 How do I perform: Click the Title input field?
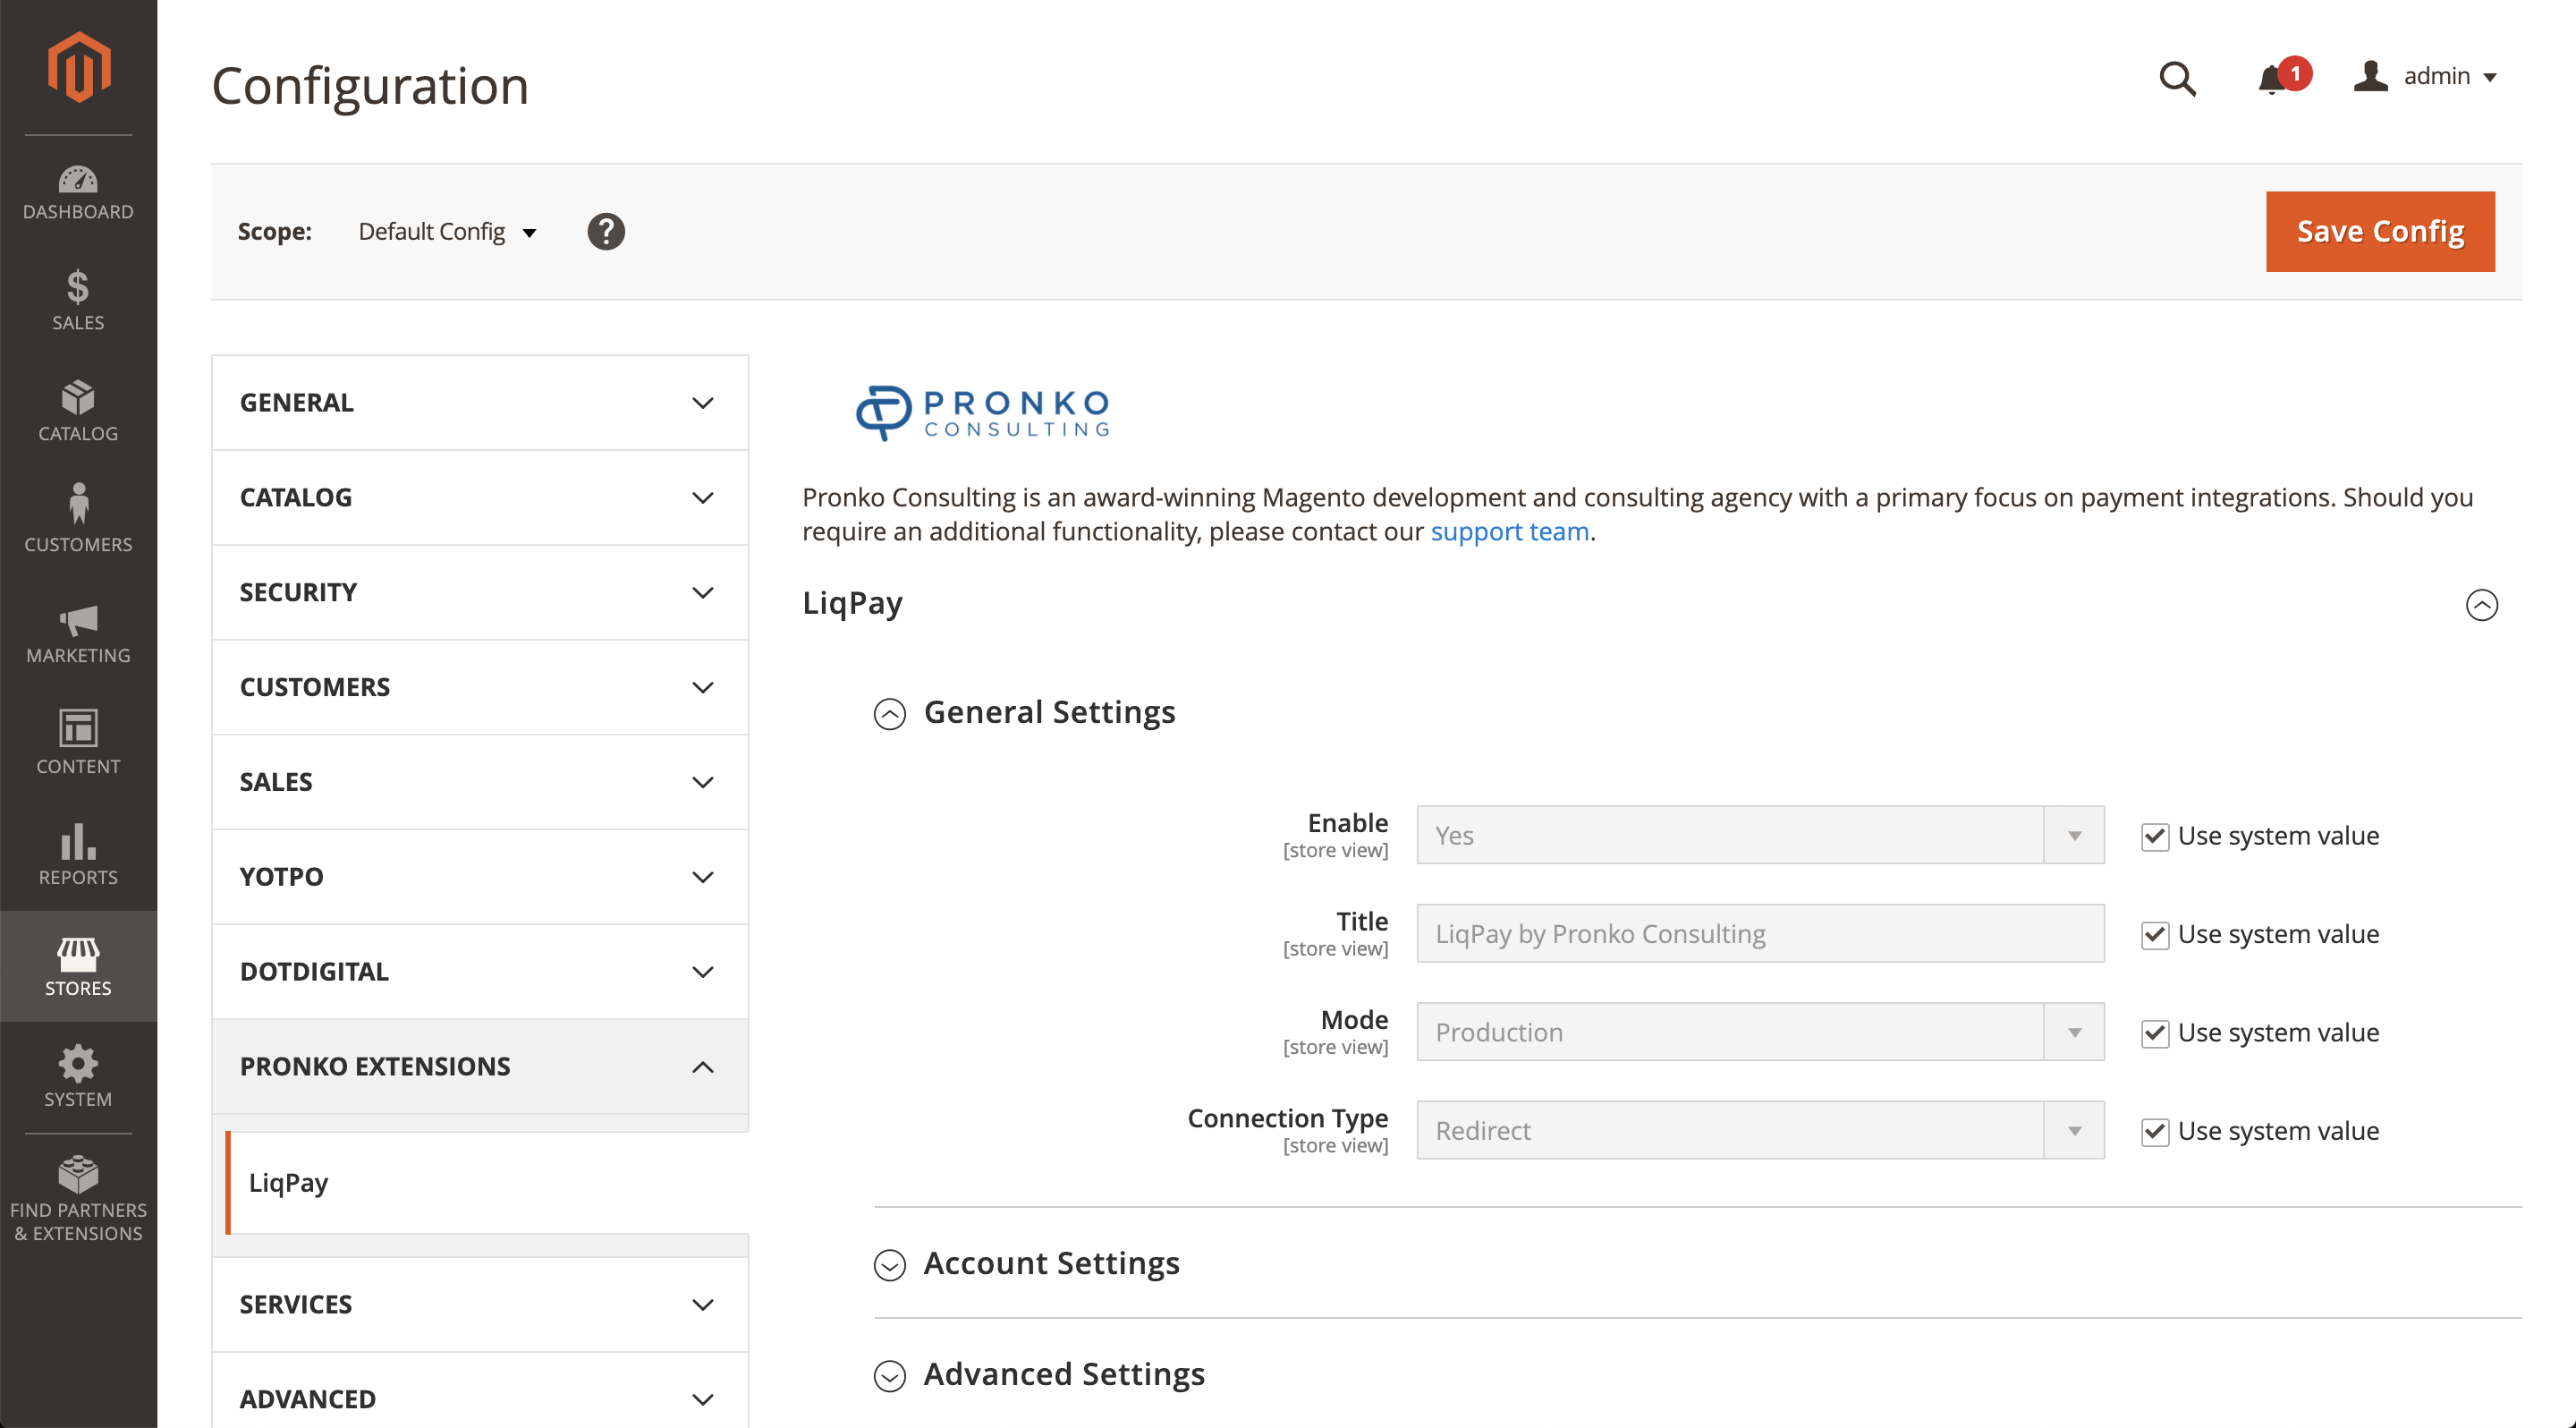(1759, 934)
